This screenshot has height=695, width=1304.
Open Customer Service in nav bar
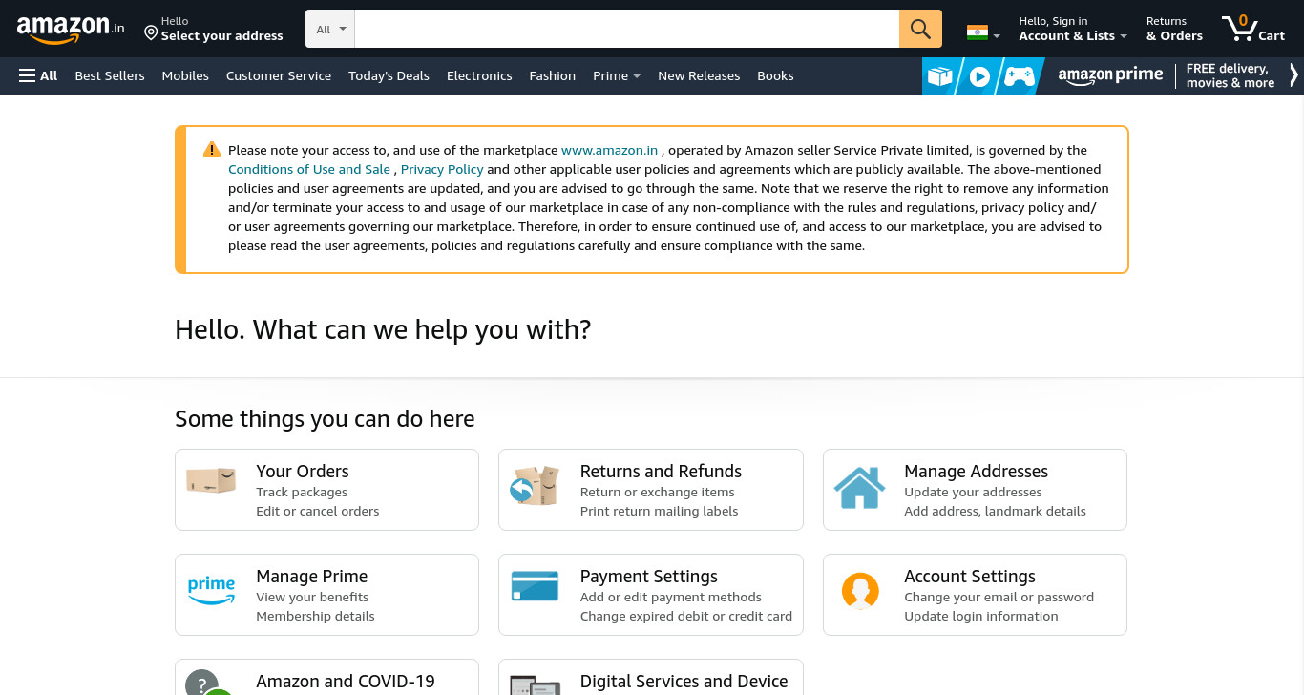point(279,75)
